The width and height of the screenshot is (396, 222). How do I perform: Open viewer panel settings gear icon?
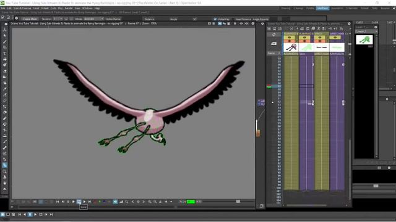253,23
